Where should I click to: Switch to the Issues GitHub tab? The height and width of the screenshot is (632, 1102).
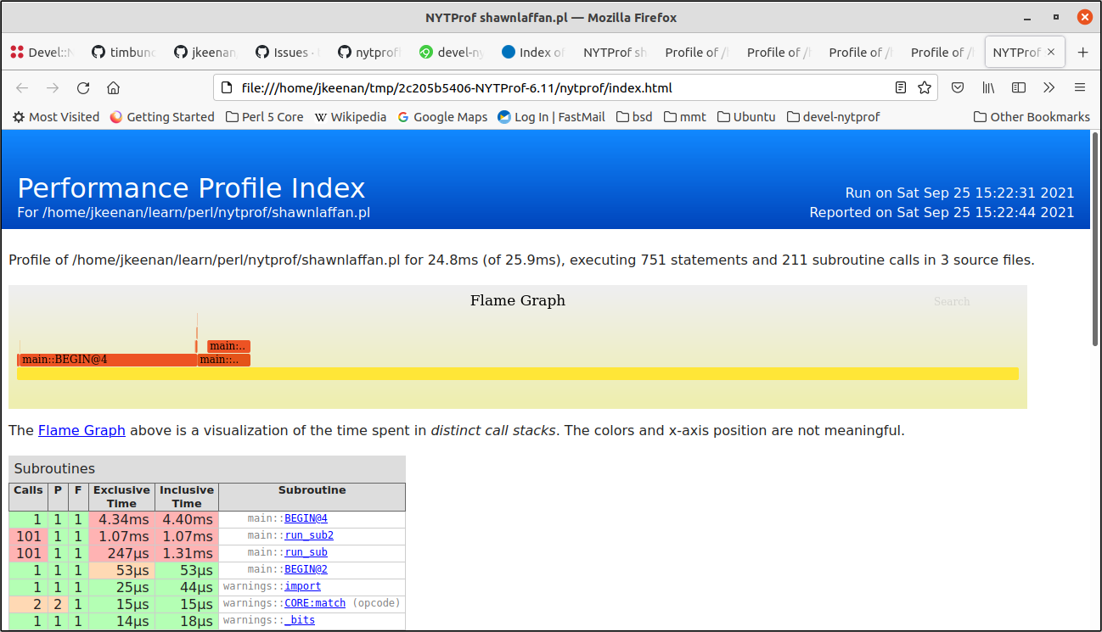[286, 53]
